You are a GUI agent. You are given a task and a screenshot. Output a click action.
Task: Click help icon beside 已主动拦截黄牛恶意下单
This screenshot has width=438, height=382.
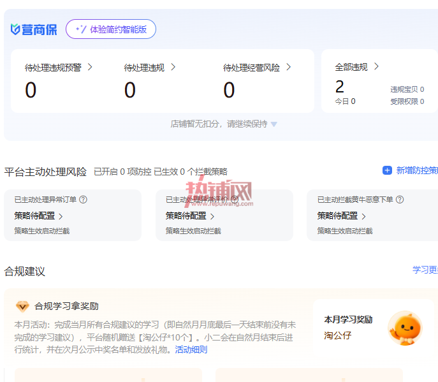coord(400,200)
